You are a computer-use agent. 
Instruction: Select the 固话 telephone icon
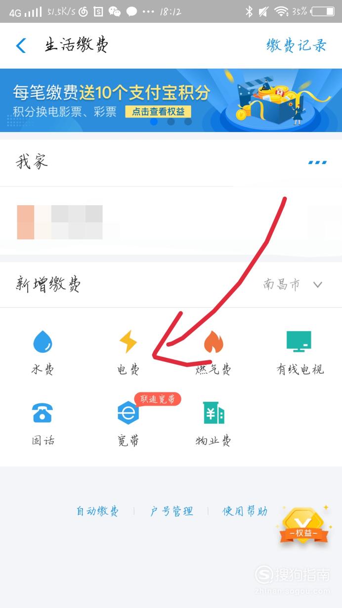tap(43, 413)
